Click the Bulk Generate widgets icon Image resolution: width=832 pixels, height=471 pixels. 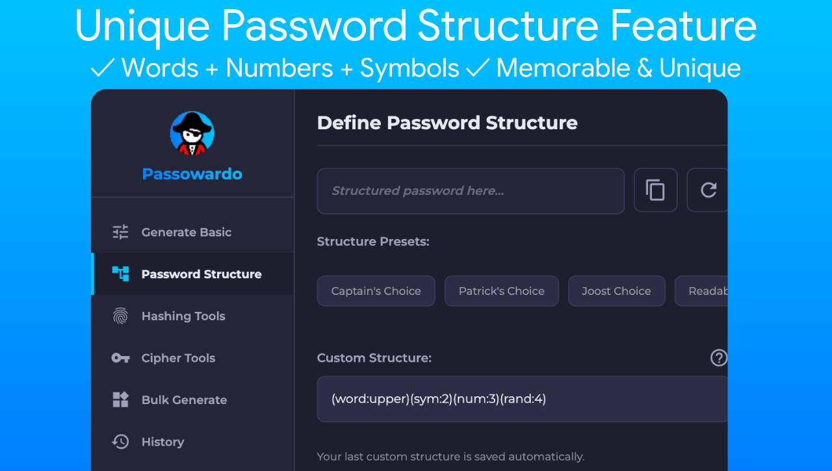tap(121, 400)
